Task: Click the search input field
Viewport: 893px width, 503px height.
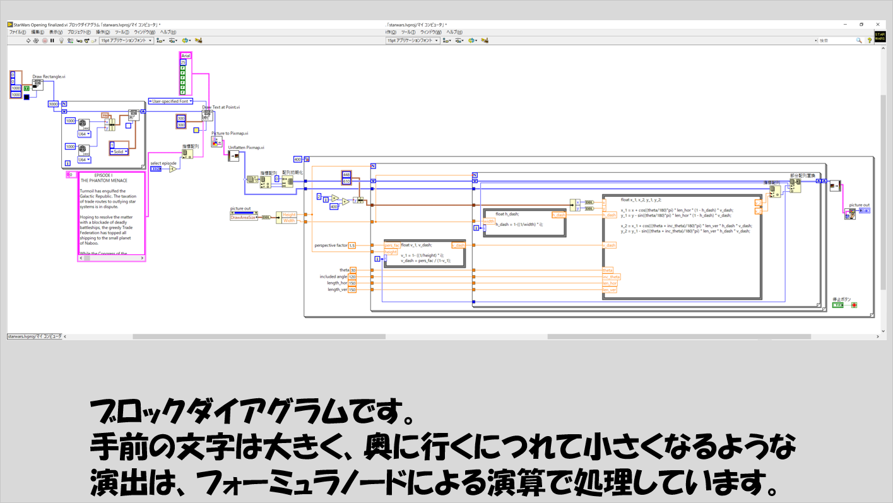Action: (837, 40)
